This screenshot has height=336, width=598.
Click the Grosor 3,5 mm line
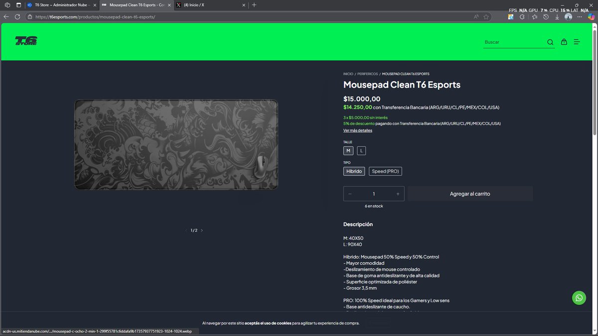[x=360, y=288]
